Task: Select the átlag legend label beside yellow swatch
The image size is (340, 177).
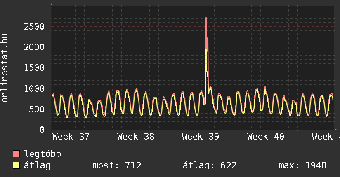Action: pos(37,165)
